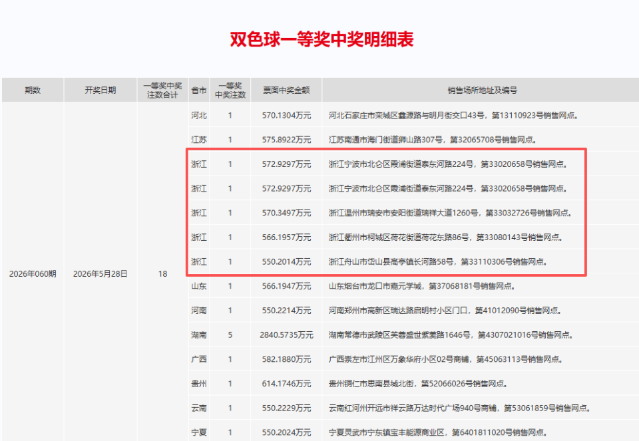Select the 河北石家庄市栾城区 address, outlet 13110923
Image resolution: width=639 pixels, height=441 pixels.
coord(453,115)
